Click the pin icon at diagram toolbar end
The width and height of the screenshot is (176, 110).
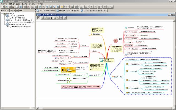(65, 18)
